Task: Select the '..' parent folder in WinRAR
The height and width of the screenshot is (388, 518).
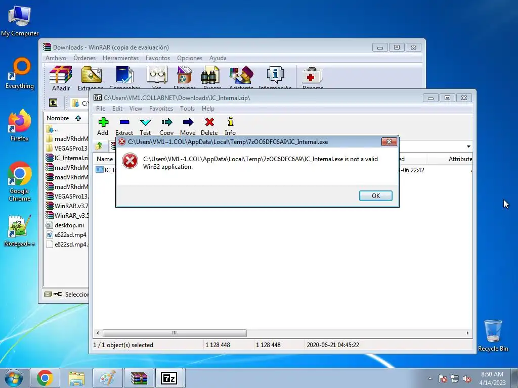Action: coord(52,129)
